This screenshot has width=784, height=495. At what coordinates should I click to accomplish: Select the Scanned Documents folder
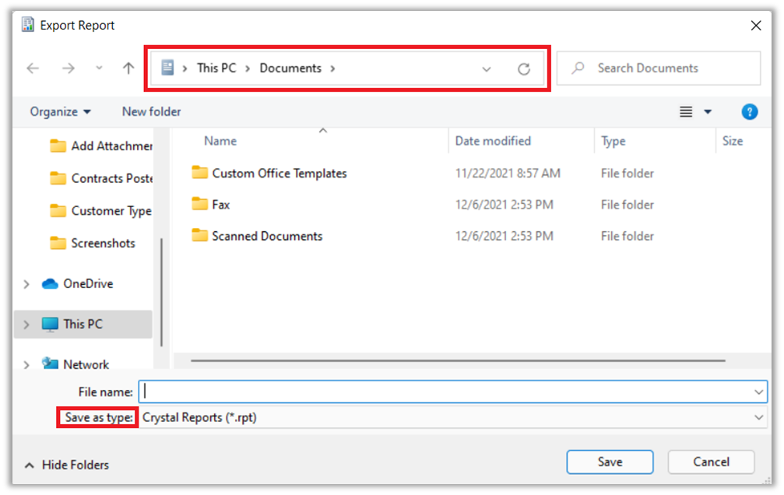tap(266, 236)
